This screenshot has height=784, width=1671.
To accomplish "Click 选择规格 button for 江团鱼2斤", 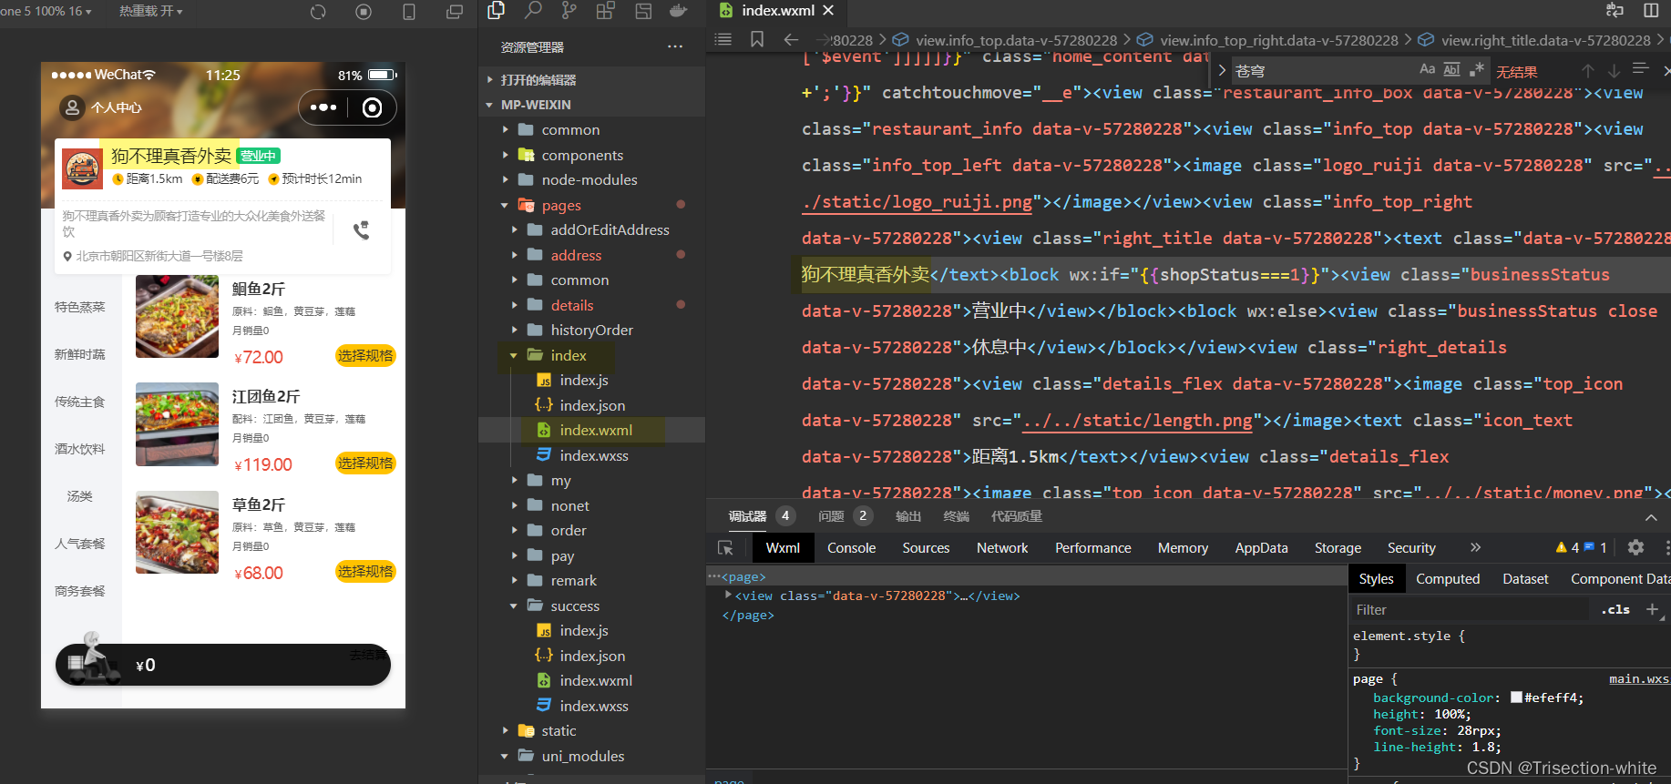I will (x=365, y=463).
